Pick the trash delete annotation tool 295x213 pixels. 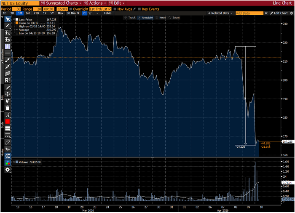pos(8,107)
